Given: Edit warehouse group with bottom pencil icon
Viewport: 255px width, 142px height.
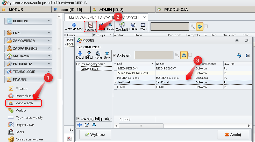Looking at the screenshot, I should (87, 125).
